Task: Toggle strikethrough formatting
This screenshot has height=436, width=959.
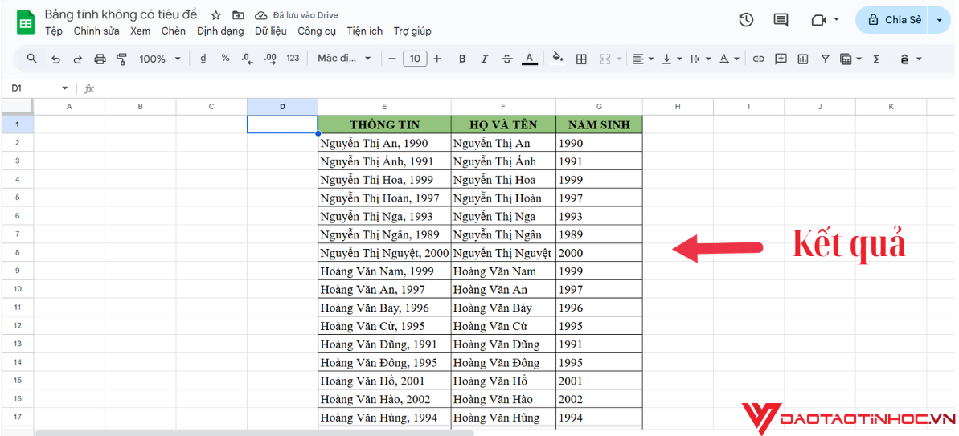Action: point(506,59)
